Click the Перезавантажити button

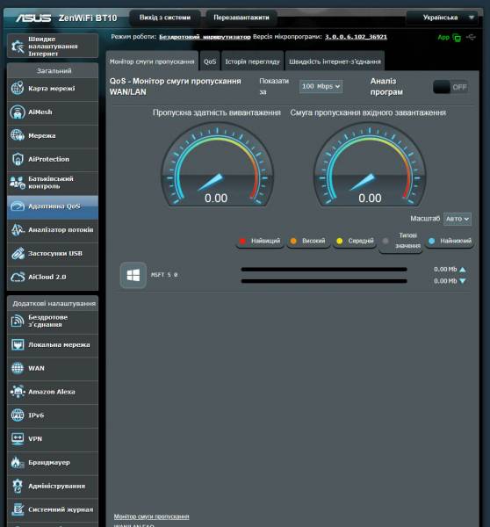coord(241,18)
